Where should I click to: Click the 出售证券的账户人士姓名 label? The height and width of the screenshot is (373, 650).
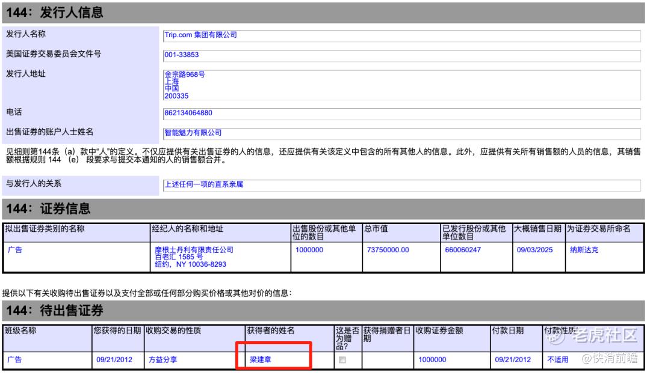50,132
